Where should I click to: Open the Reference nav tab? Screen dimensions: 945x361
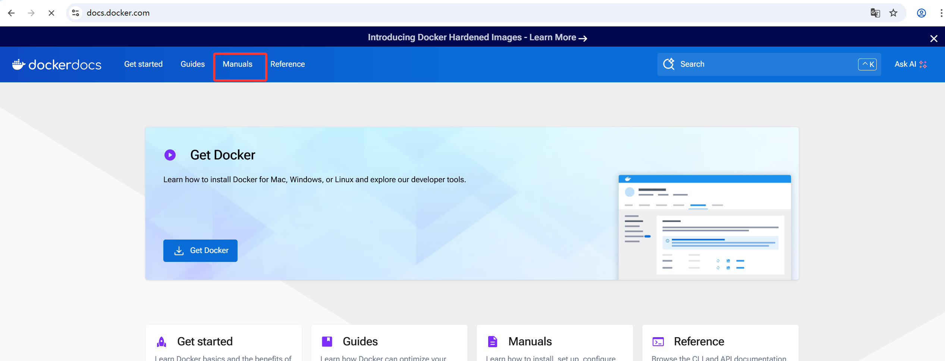coord(288,64)
